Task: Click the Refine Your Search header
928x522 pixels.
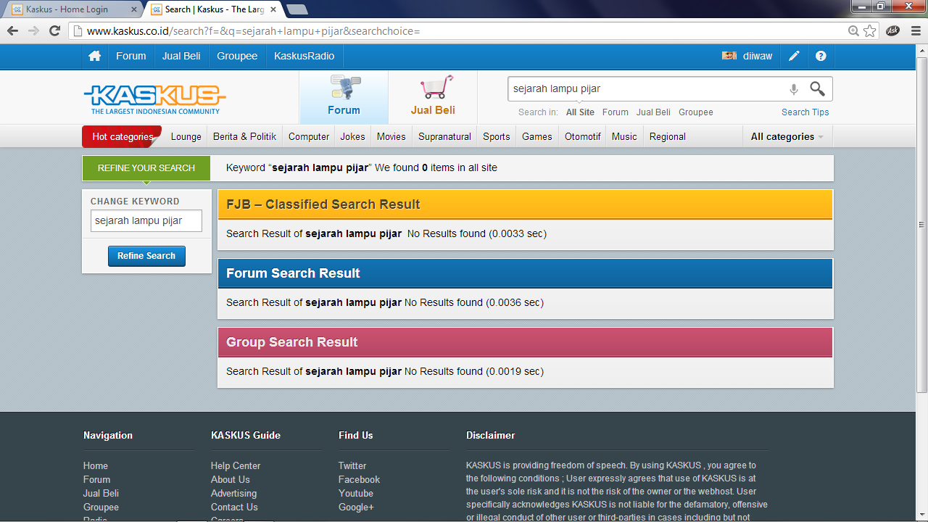Action: [x=146, y=167]
